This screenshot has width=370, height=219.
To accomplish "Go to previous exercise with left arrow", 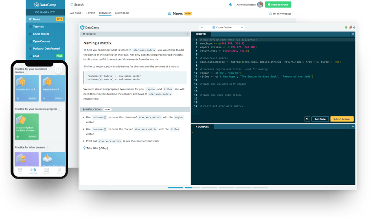I will pyautogui.click(x=202, y=27).
